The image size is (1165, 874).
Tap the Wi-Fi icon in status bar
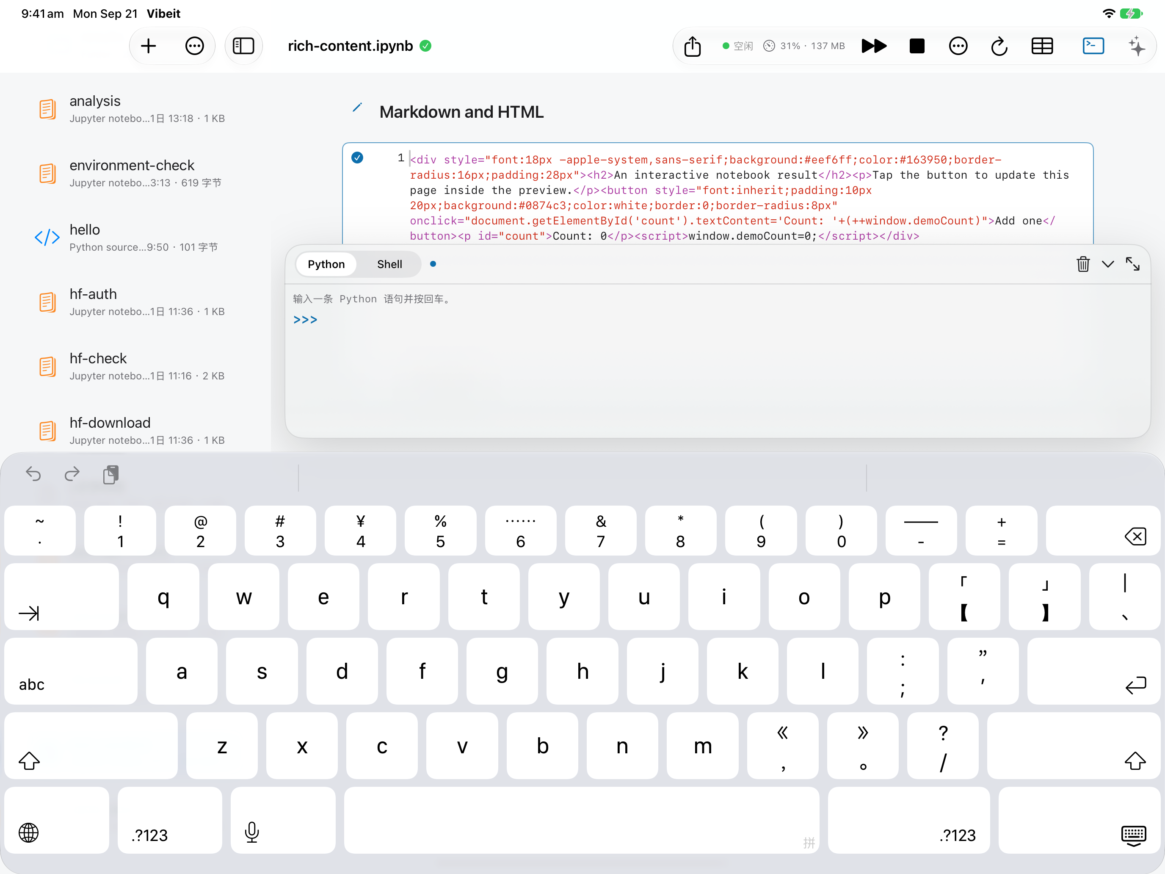coord(1108,13)
